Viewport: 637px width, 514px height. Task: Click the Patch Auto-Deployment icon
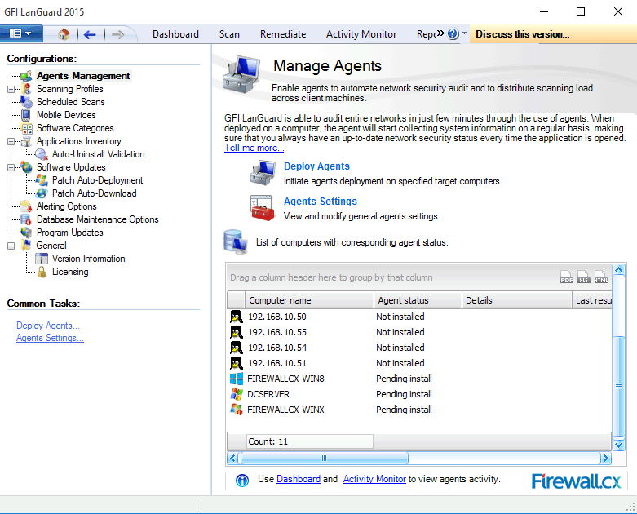click(x=42, y=180)
